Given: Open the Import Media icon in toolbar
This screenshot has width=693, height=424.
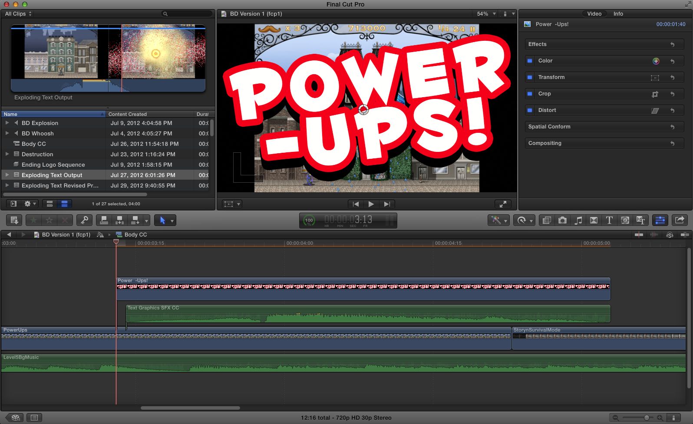Looking at the screenshot, I should pos(14,220).
